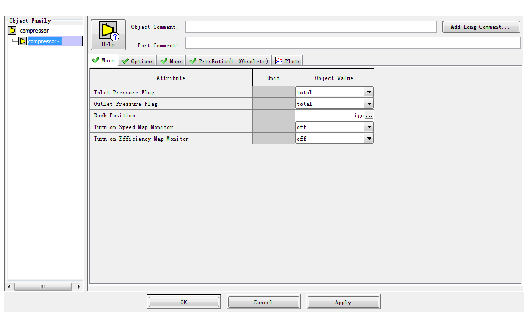Switch to the Main tab
The height and width of the screenshot is (316, 528).
coord(103,60)
